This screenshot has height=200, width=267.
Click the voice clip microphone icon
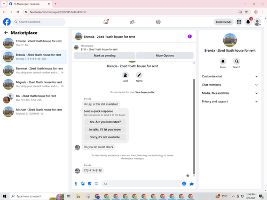(76, 183)
